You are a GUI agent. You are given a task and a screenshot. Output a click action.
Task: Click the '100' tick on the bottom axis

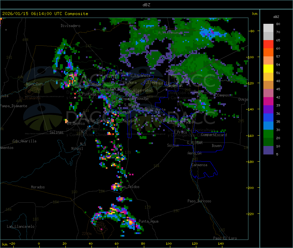(x=169, y=244)
